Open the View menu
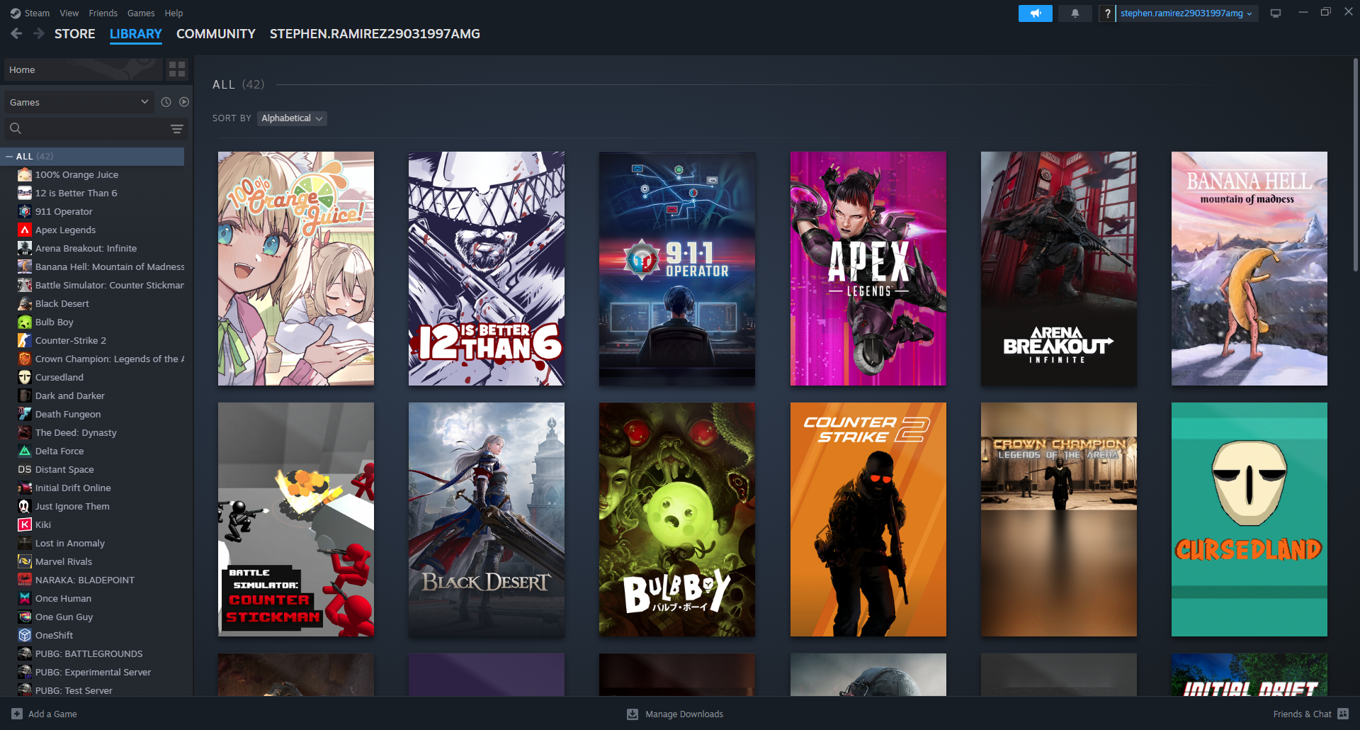Image resolution: width=1360 pixels, height=730 pixels. tap(69, 13)
